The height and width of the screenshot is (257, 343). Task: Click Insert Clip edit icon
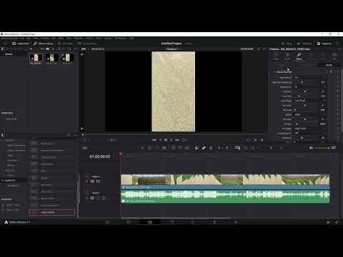coord(173,148)
